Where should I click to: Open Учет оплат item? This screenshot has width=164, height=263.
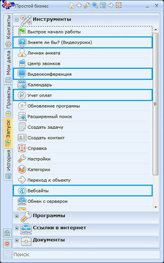click(82, 95)
